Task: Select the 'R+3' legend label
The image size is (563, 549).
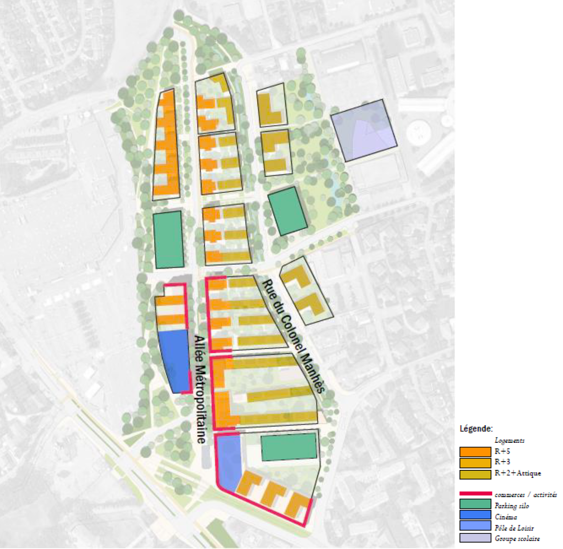Action: pos(502,462)
